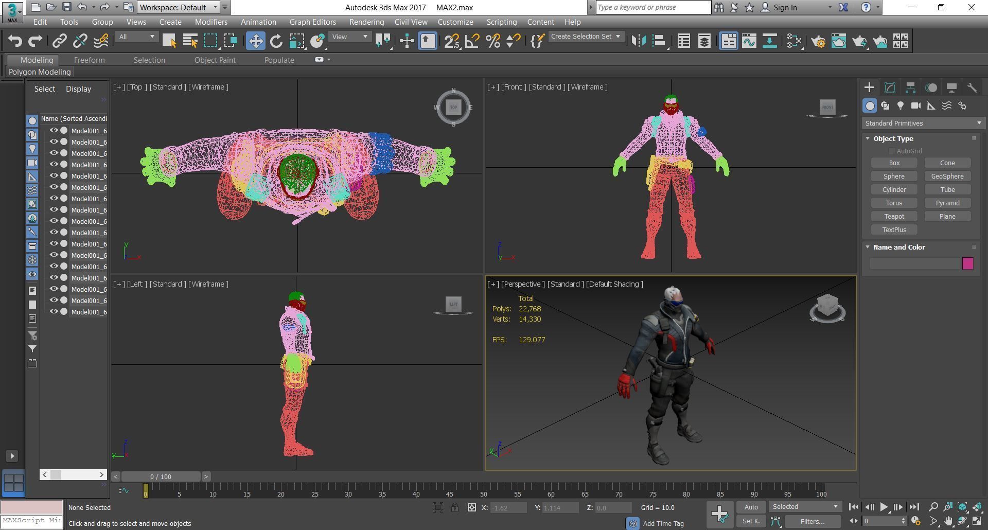Image resolution: width=988 pixels, height=530 pixels.
Task: Select the Select and Move tool
Action: [256, 41]
